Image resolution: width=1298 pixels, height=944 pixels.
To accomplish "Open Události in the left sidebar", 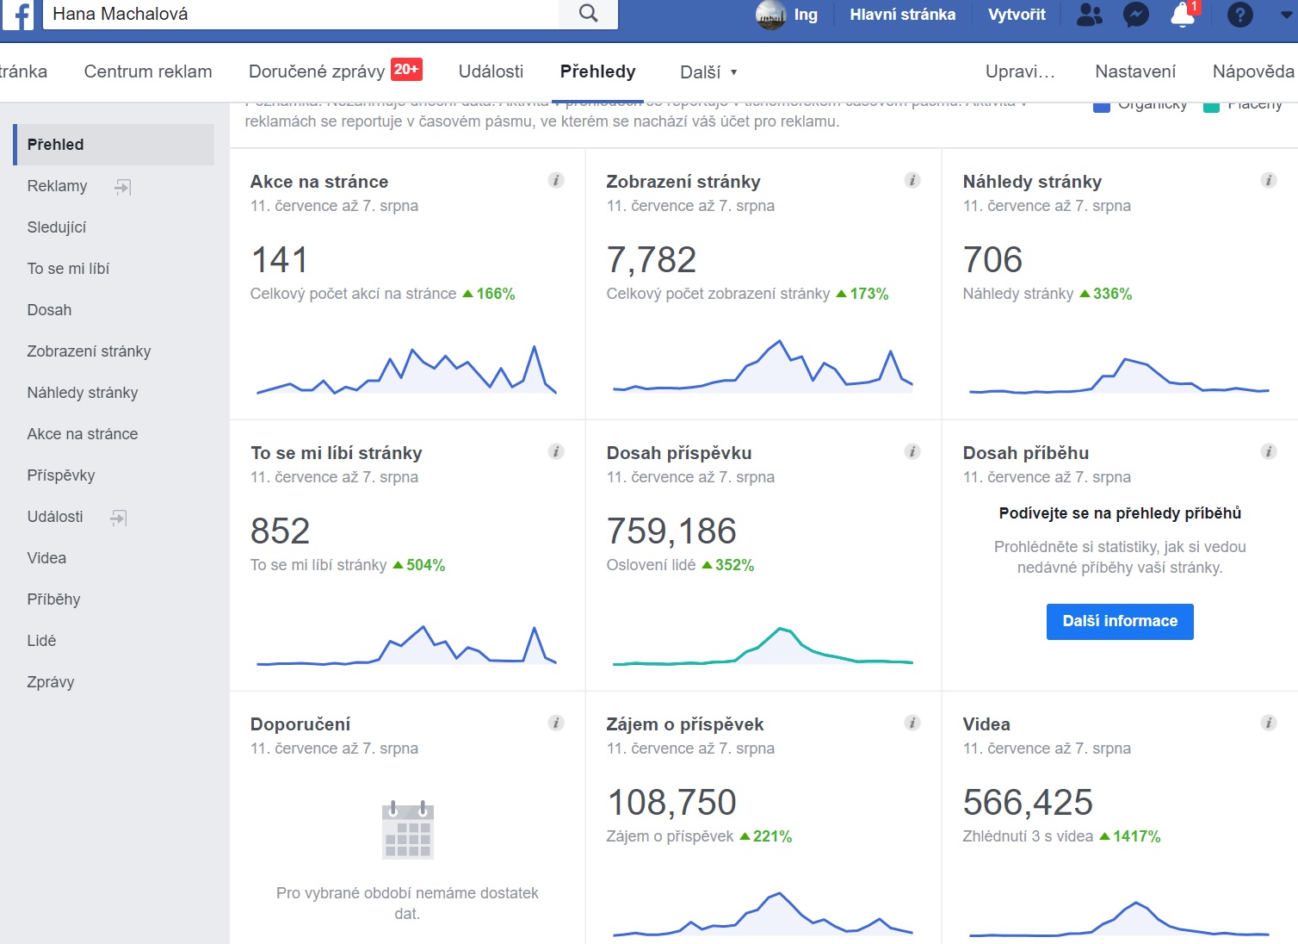I will [55, 517].
